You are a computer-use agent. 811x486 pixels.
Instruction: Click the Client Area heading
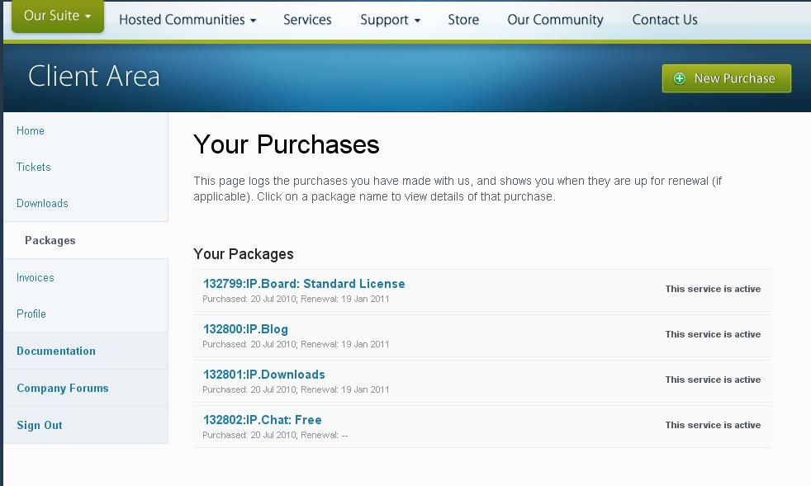tap(93, 77)
